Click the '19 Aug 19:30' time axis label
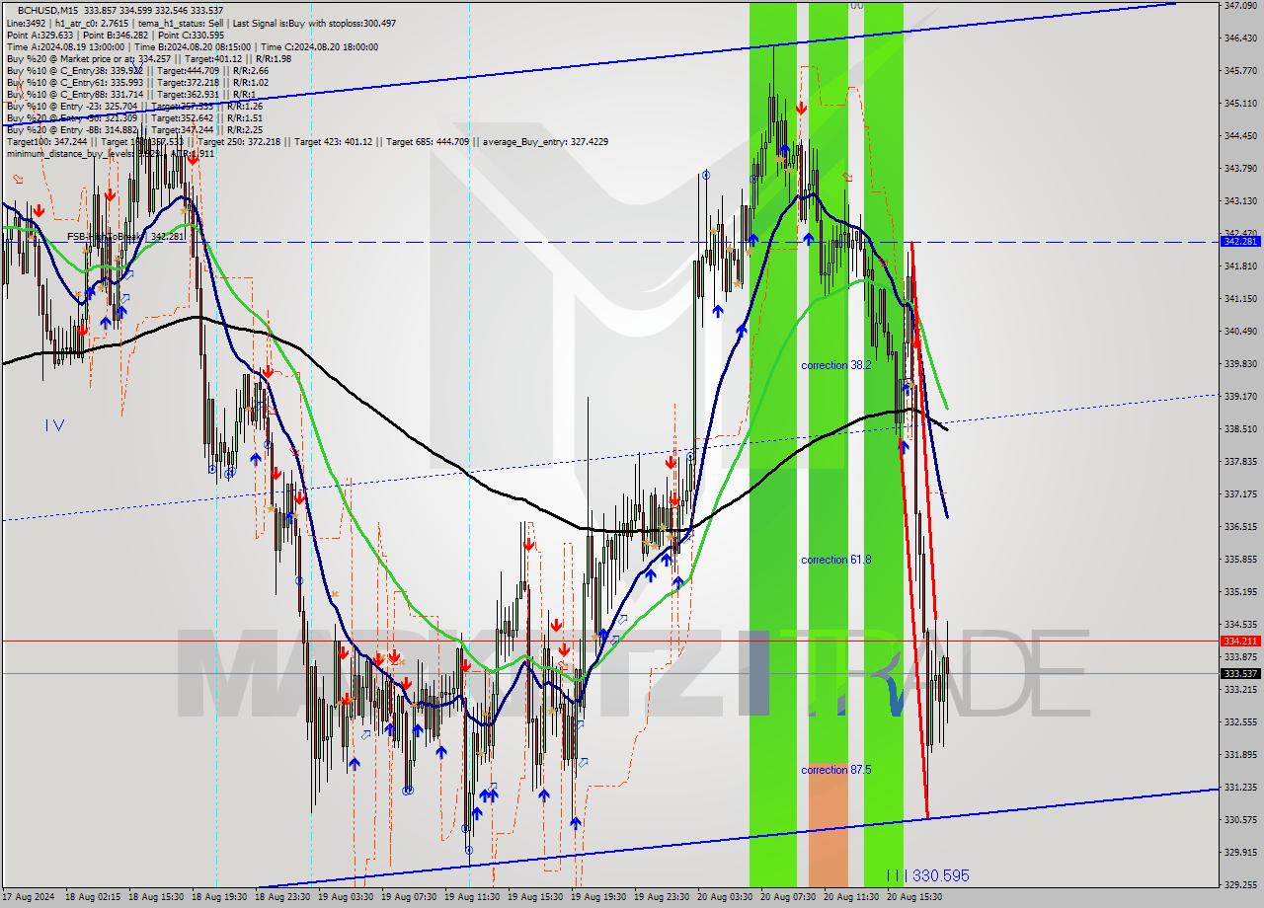 point(597,897)
